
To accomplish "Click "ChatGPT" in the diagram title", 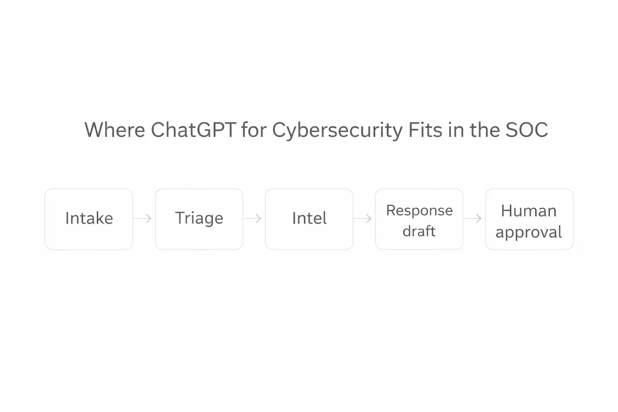I will tap(193, 130).
